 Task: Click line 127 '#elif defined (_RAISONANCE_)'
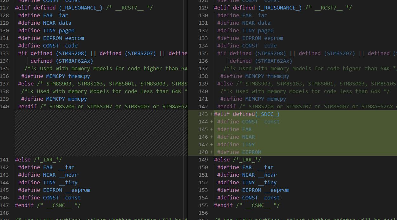(x=59, y=8)
